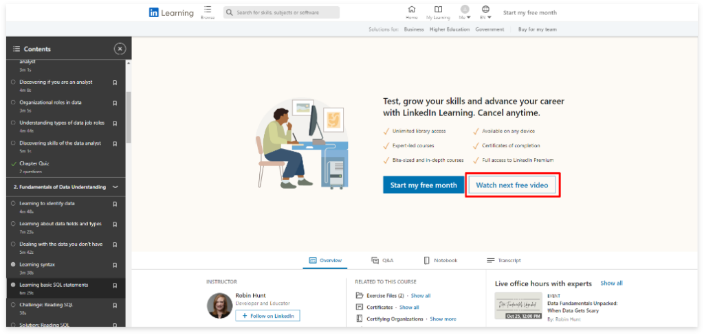Click the Contents list icon
The height and width of the screenshot is (335, 704).
(x=16, y=49)
